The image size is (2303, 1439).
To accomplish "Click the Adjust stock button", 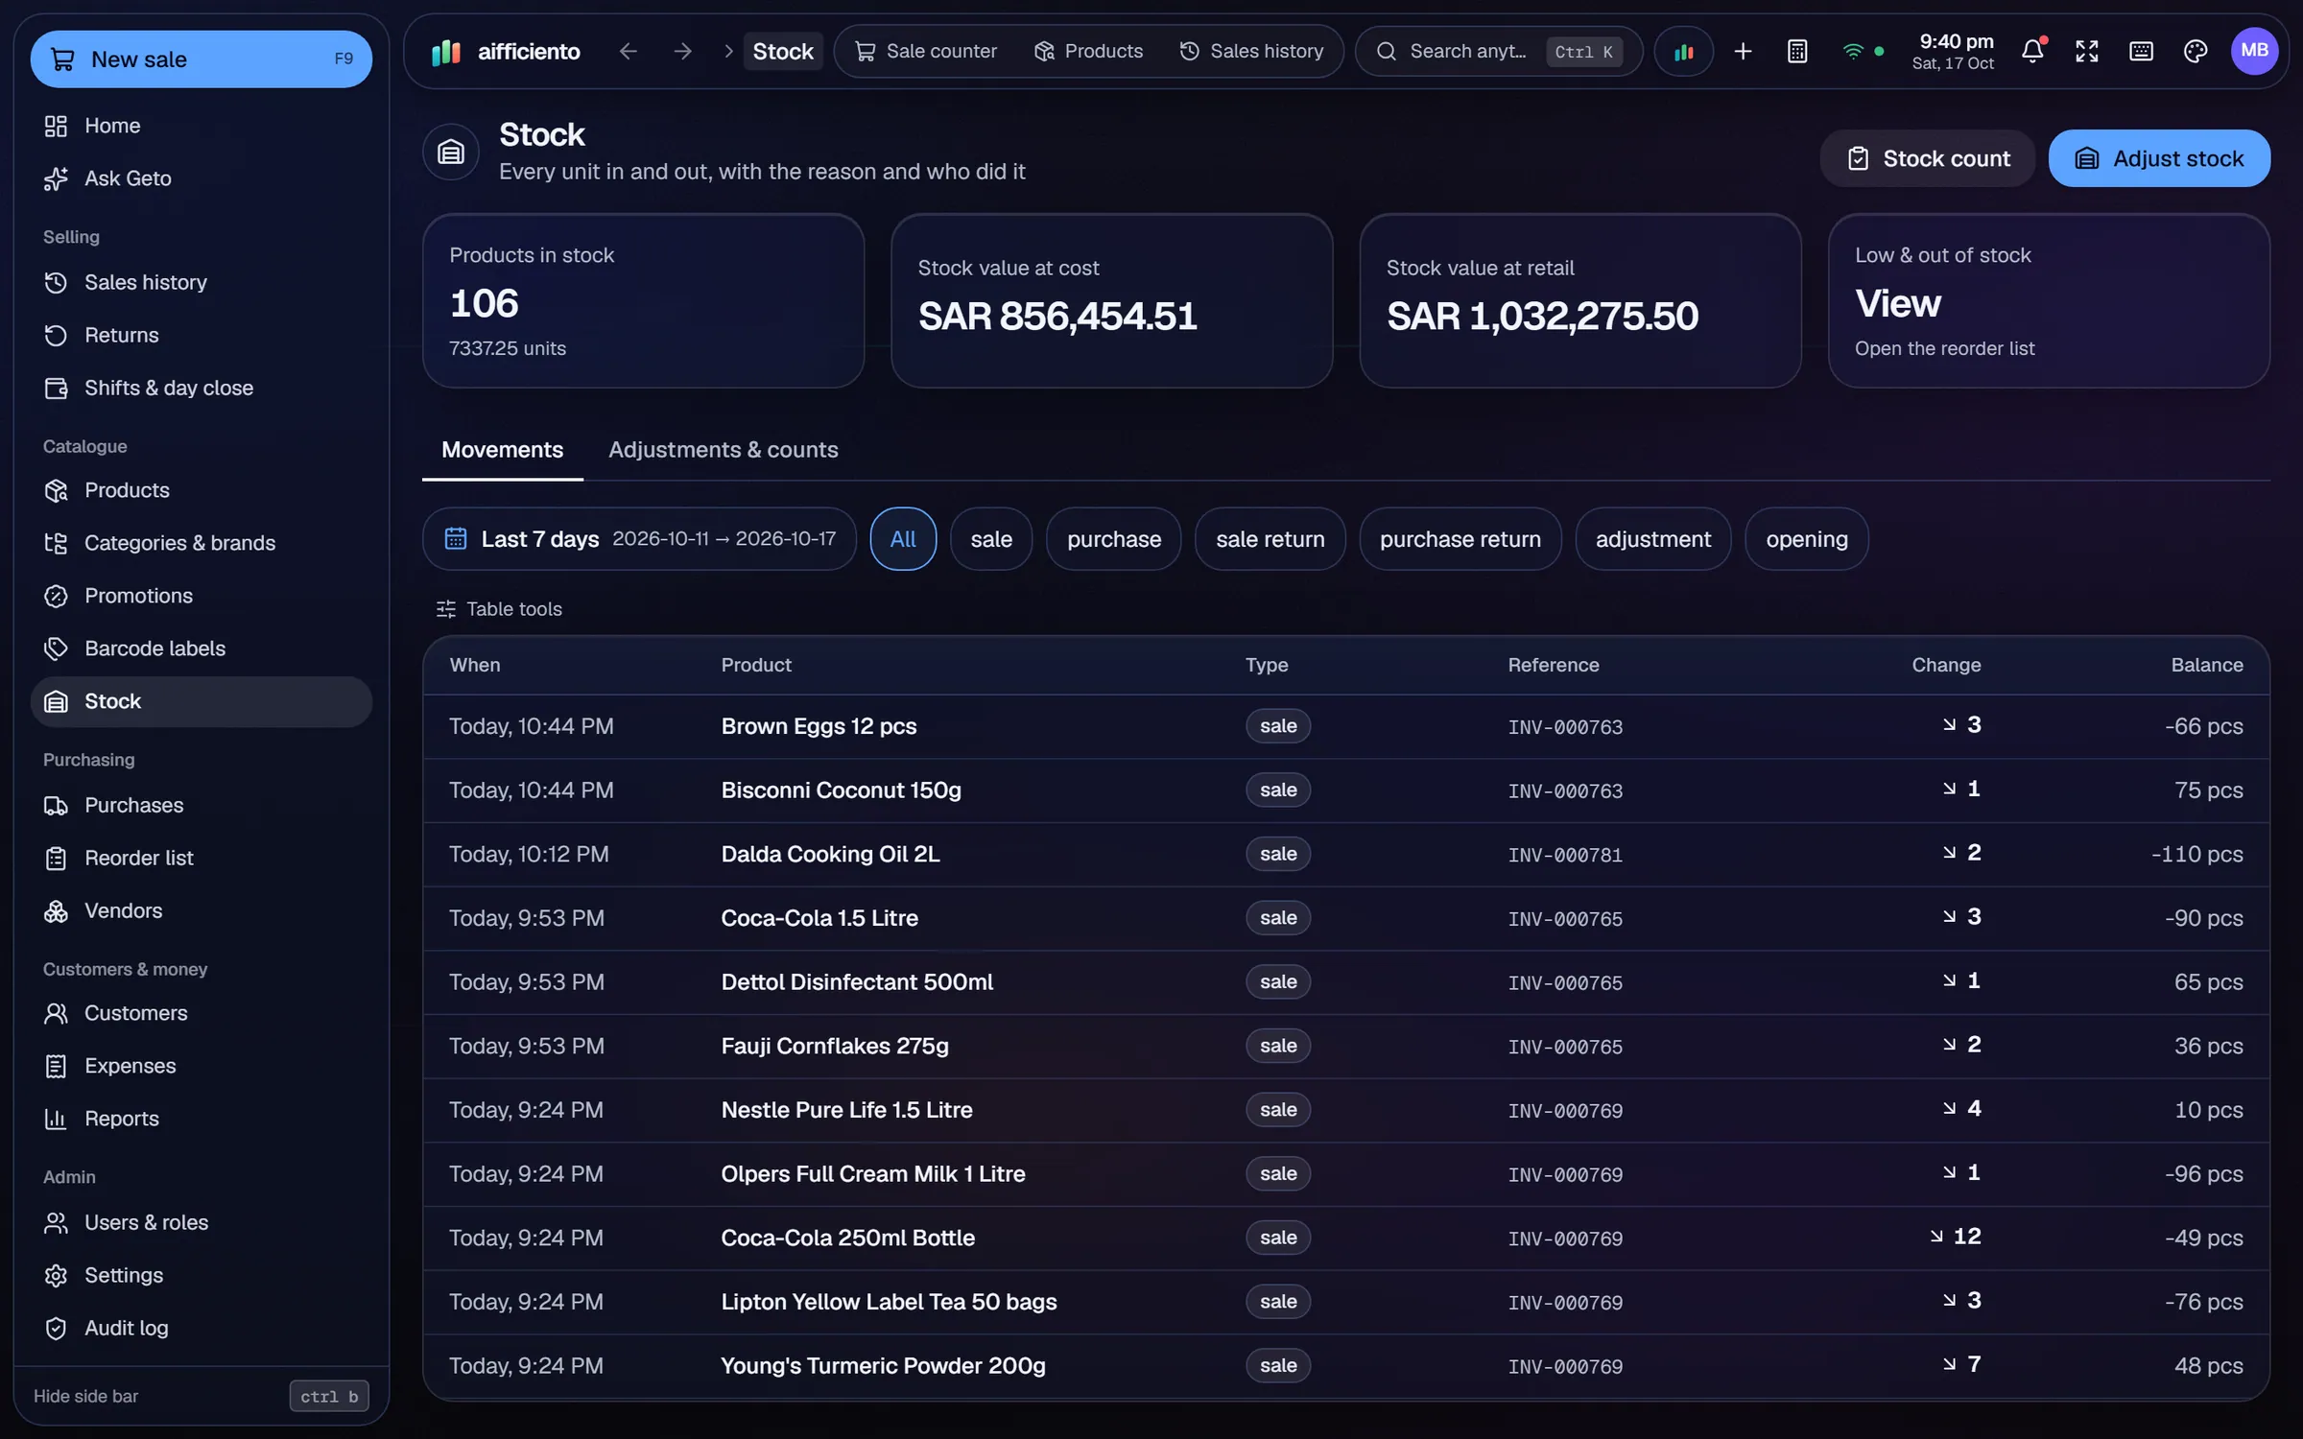I will (2159, 158).
